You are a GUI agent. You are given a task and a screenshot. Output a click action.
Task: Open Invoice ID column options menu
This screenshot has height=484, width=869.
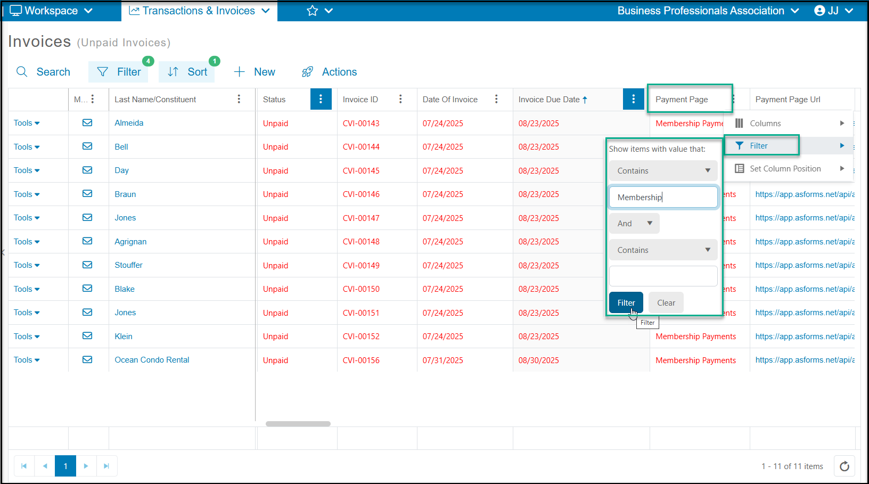tap(400, 99)
